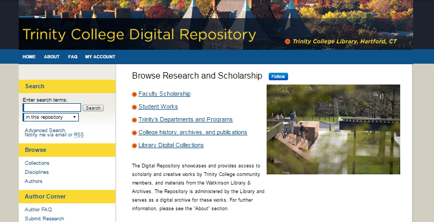The image size is (434, 222).
Task: Open MY ACCOUNT in the navigation bar
Action: click(100, 57)
